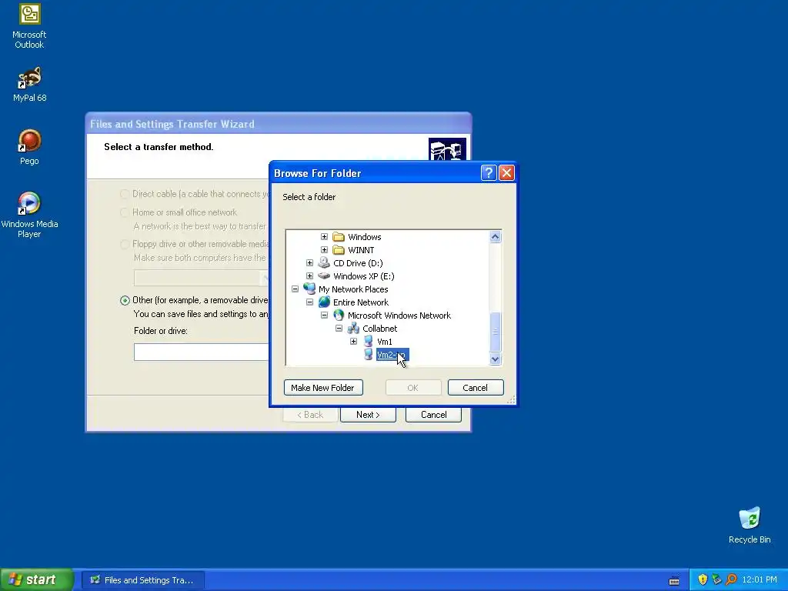Click the CD Drive (D:) disc icon
Screen dimensions: 788x591
[324, 263]
